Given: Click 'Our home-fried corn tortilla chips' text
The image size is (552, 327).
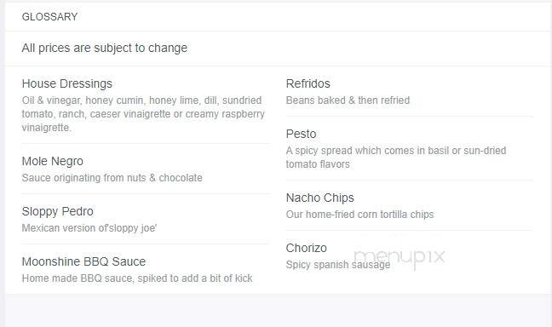Looking at the screenshot, I should click(359, 215).
